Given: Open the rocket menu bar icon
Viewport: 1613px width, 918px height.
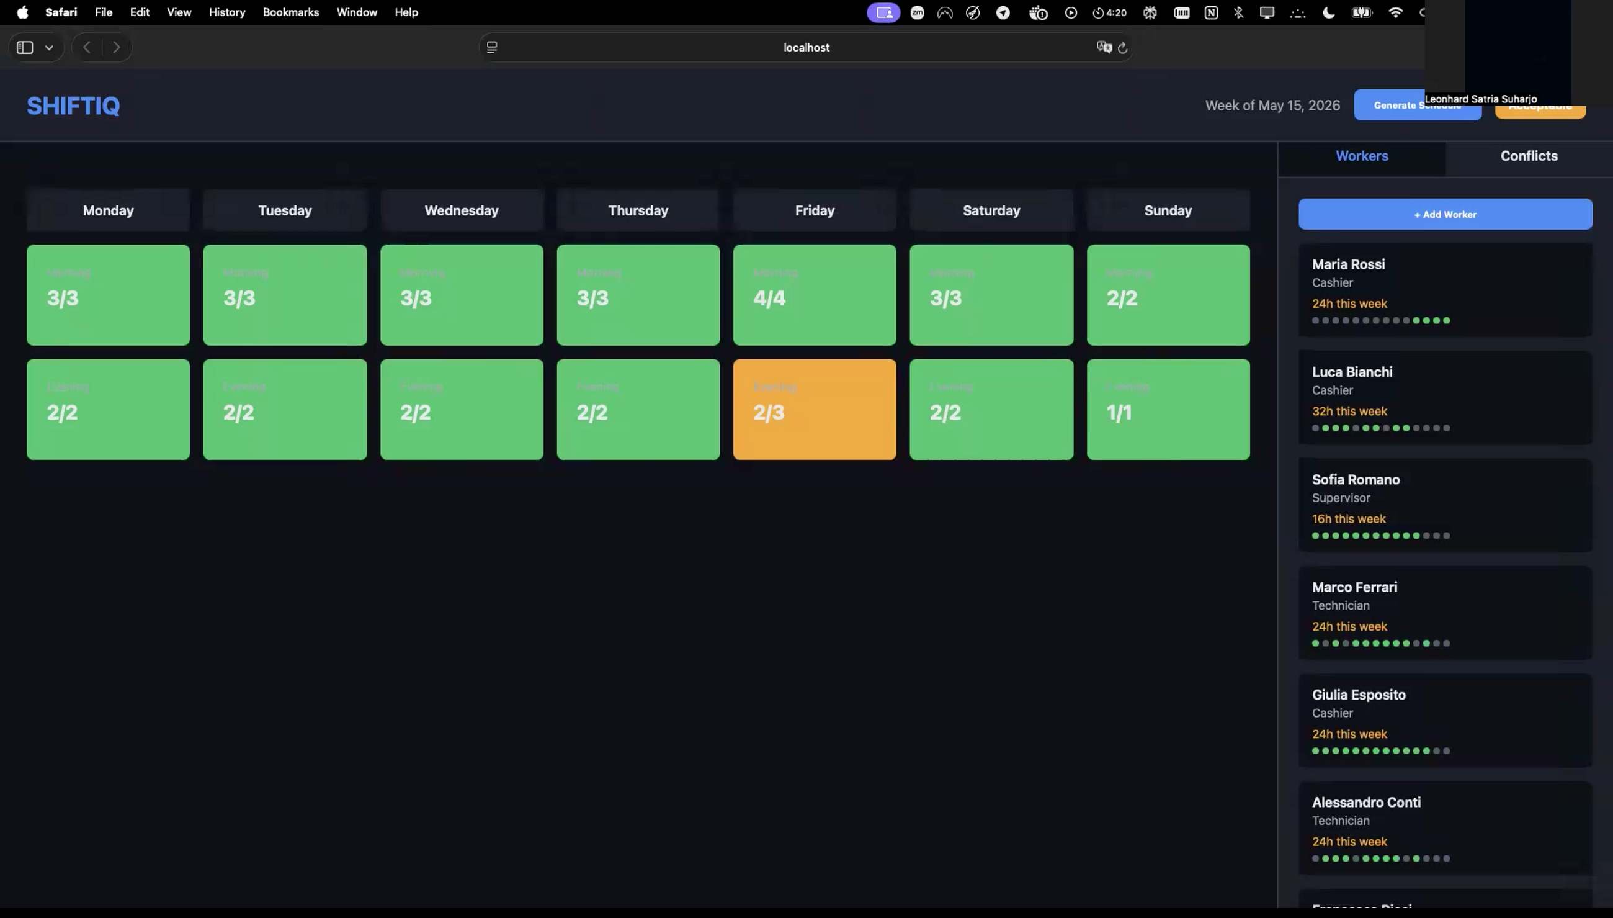Looking at the screenshot, I should (973, 12).
